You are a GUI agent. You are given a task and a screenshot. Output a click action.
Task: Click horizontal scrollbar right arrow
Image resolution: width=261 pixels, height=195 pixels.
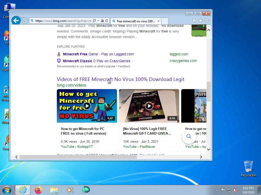click(x=201, y=157)
